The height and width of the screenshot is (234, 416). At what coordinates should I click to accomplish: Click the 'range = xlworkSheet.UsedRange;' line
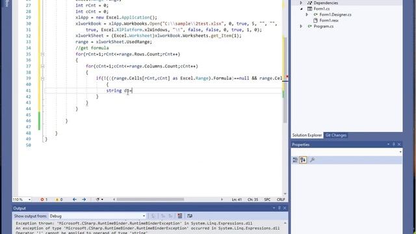[x=114, y=42]
